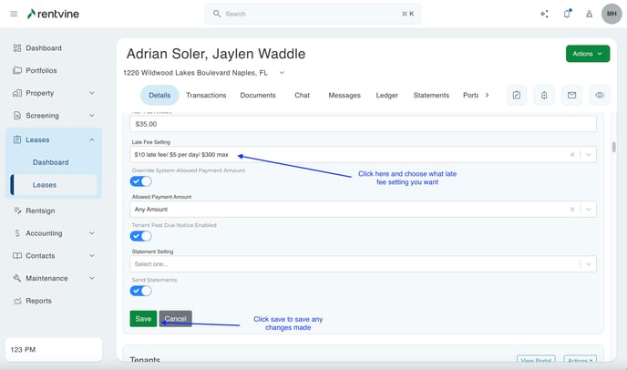Expand the Allowed Payment Amount dropdown arrow

(589, 210)
